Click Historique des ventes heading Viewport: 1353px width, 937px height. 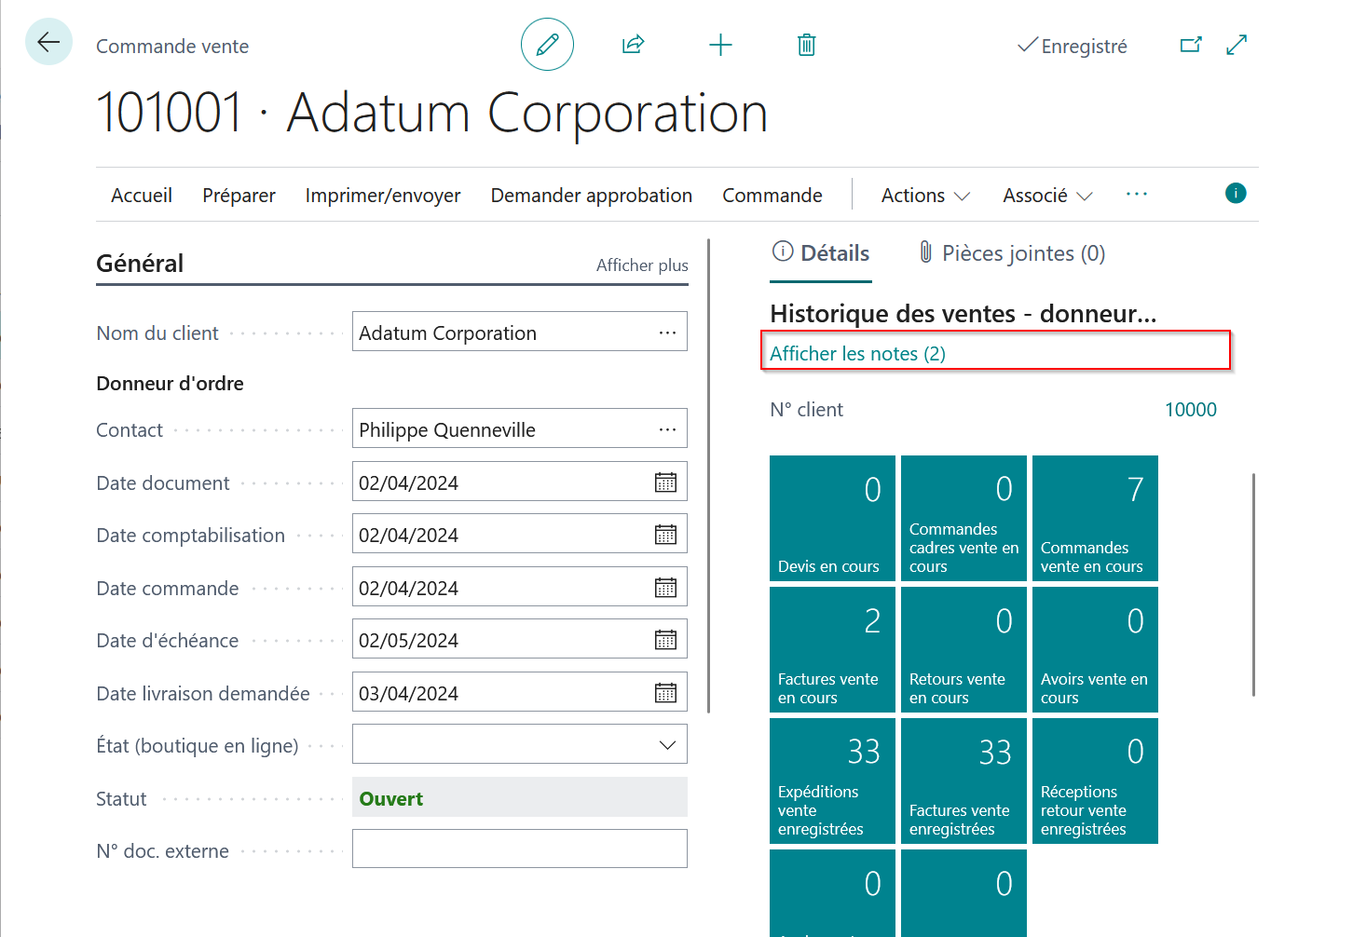[963, 314]
